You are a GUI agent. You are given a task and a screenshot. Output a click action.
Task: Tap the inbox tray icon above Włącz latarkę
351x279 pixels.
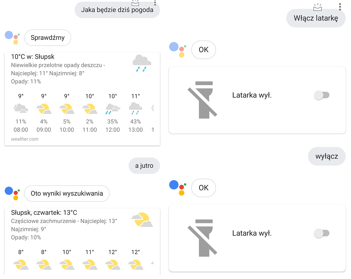coord(317,7)
